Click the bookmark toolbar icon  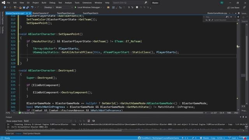click(x=137, y=7)
